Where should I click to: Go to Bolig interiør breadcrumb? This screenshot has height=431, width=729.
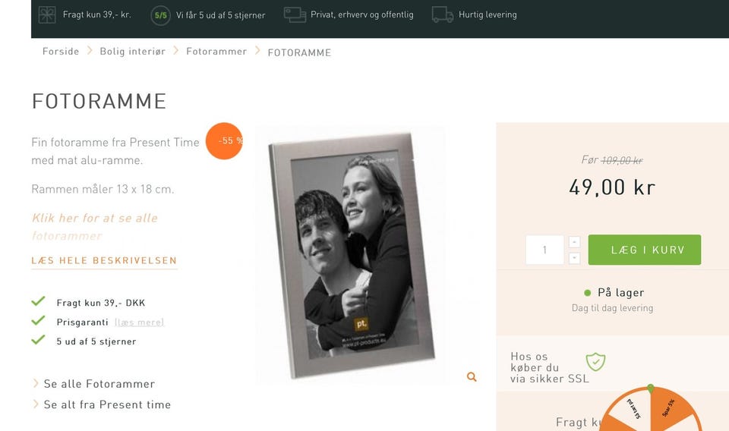132,52
